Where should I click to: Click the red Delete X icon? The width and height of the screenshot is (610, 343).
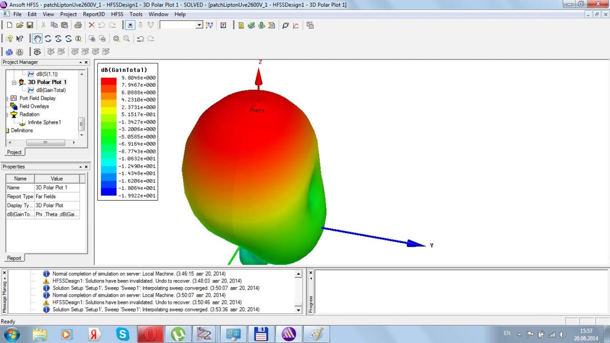91,25
